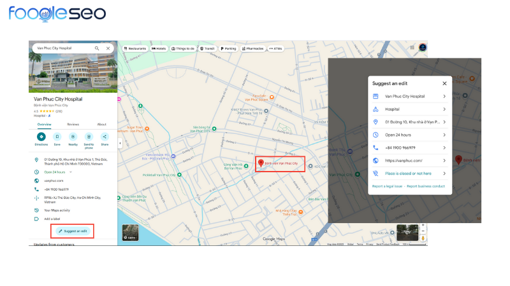Image resolution: width=510 pixels, height=286 pixels.
Task: Zoom out with the minus button
Action: click(x=423, y=231)
